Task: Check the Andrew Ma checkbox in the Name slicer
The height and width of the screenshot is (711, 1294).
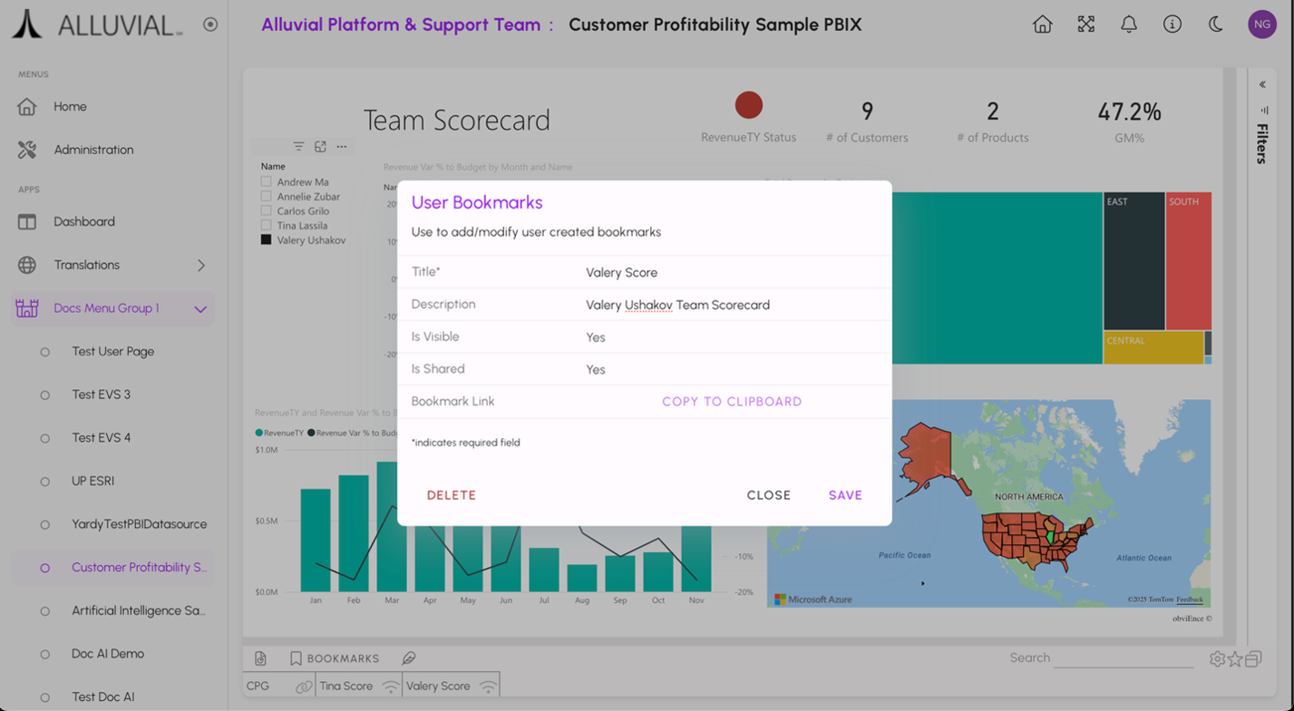Action: pos(267,181)
